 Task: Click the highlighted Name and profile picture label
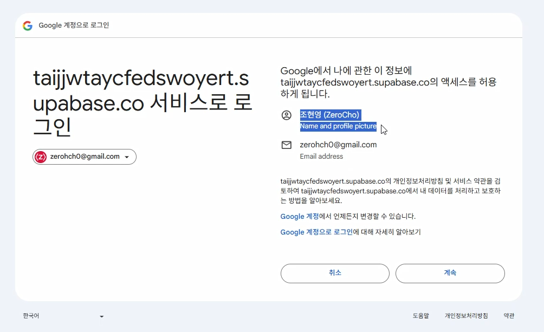[x=338, y=126]
